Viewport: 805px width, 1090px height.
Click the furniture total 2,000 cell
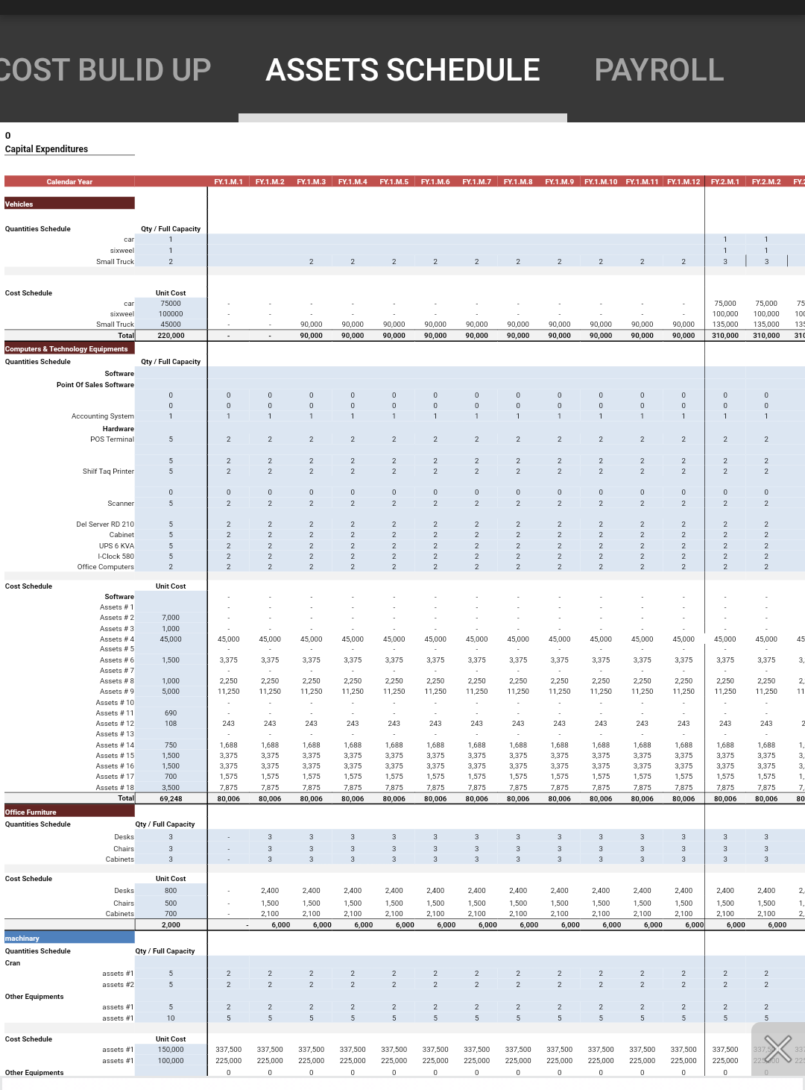[171, 925]
